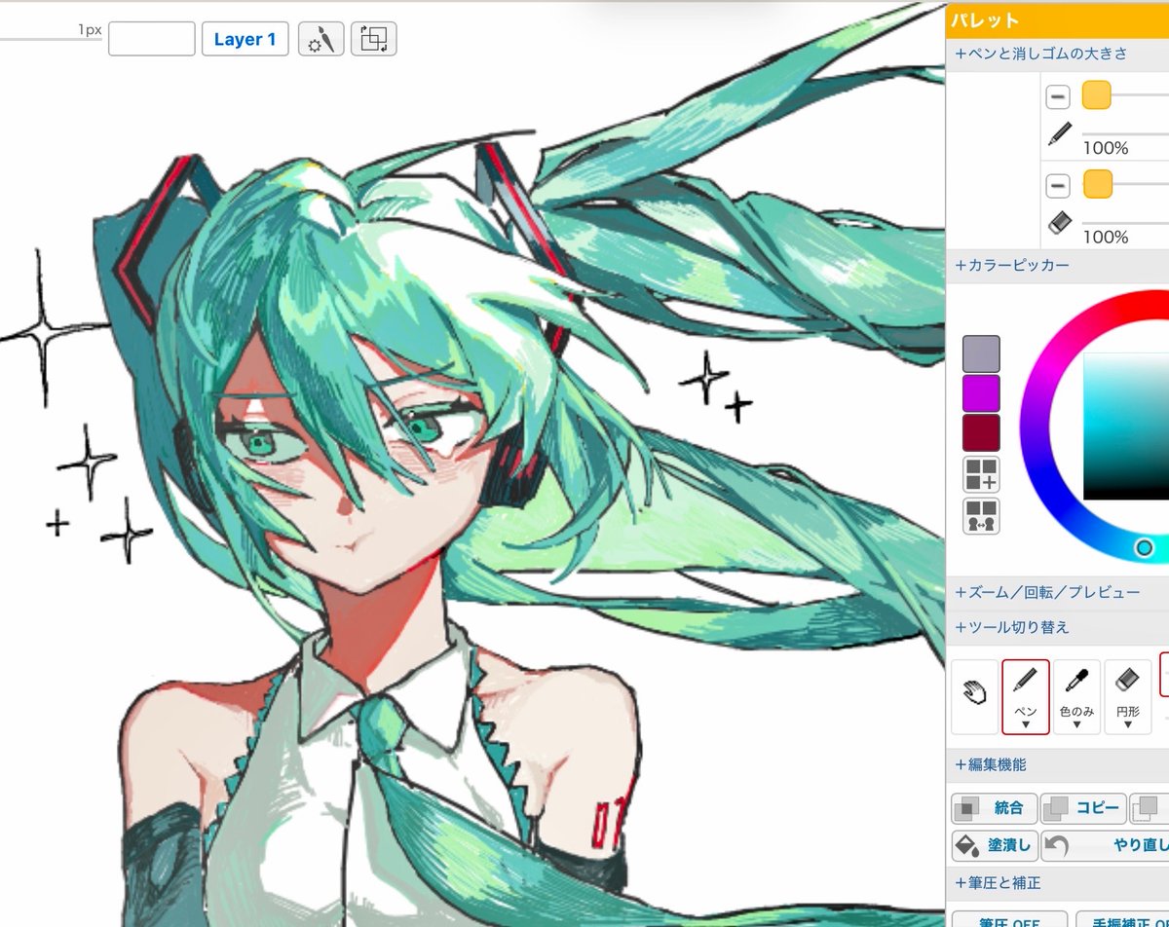Select the 円形 eraser tool
Screen dimensions: 1169x927
pyautogui.click(x=1128, y=696)
